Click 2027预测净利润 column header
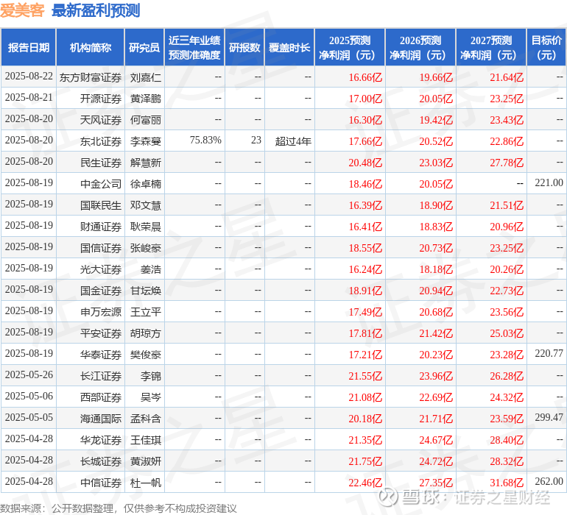This screenshot has height=515, width=567. (491, 47)
